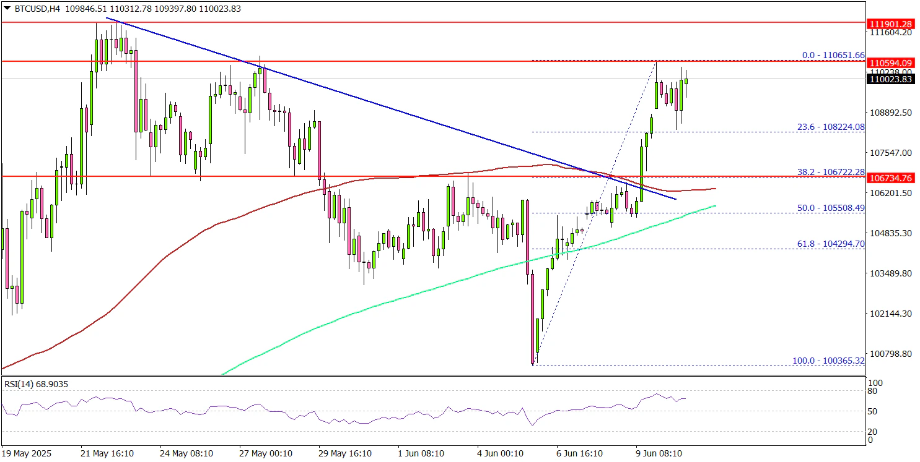This screenshot has width=920, height=462.
Task: Select the red 110594.09 price tag
Action: (890, 63)
